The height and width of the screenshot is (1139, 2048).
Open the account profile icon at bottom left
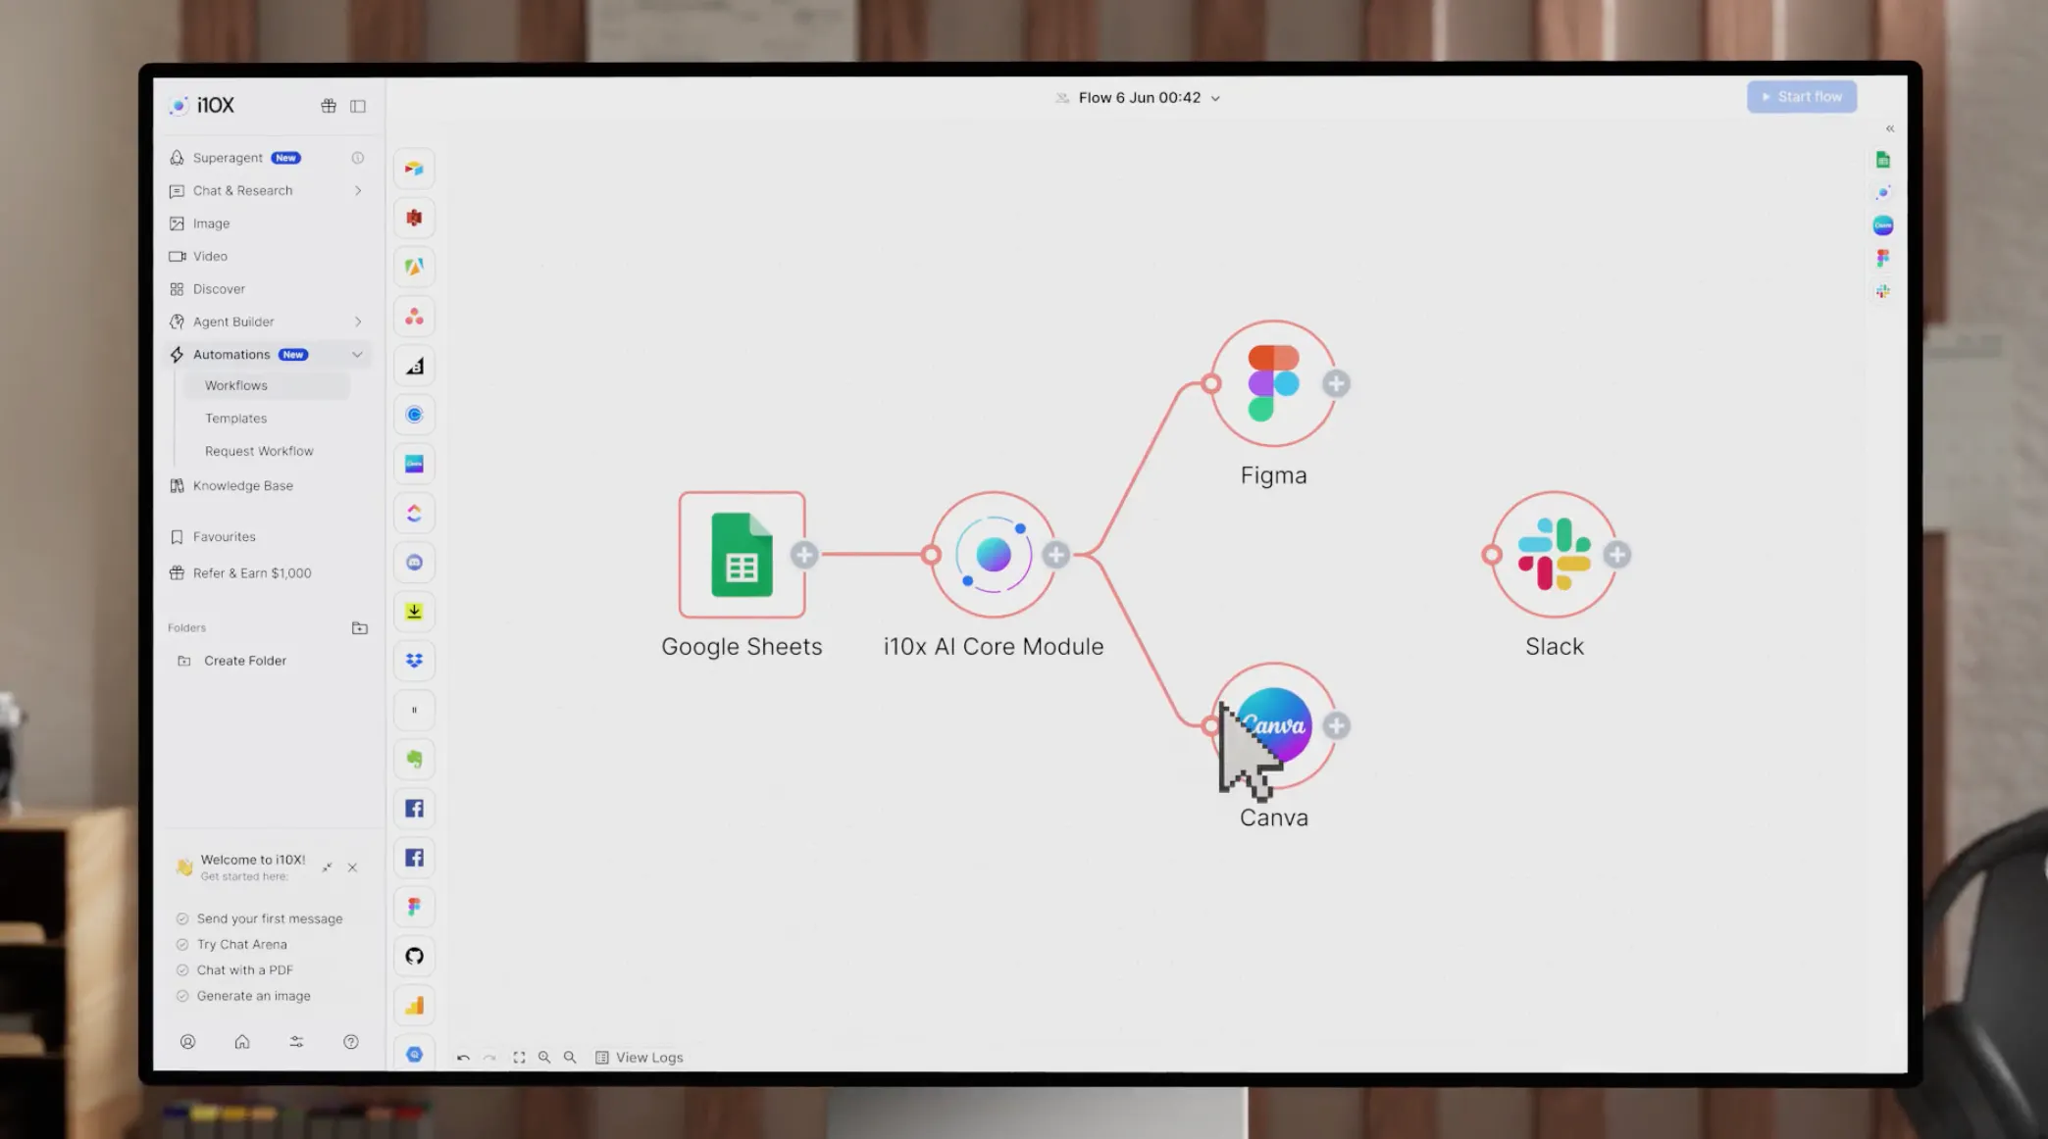pos(187,1042)
